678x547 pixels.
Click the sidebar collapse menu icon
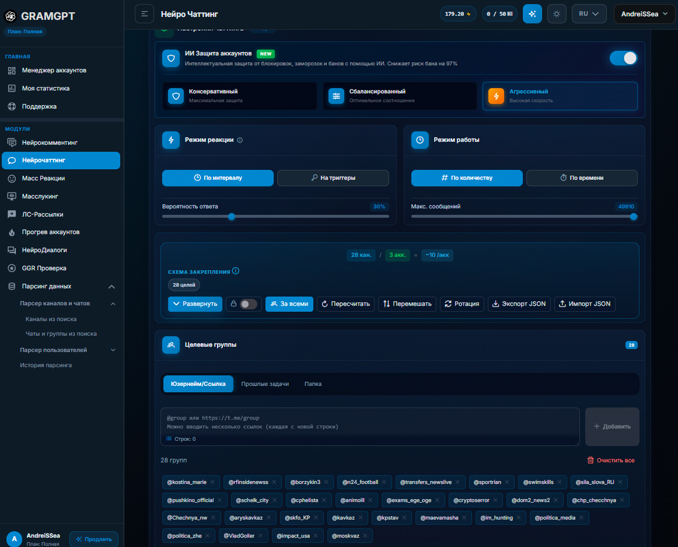click(145, 14)
